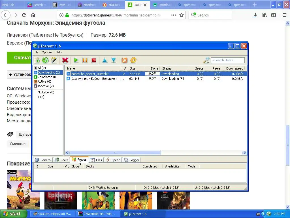Image resolution: width=290 pixels, height=218 pixels.
Task: Click the Firefox Search box
Action: click(x=210, y=15)
